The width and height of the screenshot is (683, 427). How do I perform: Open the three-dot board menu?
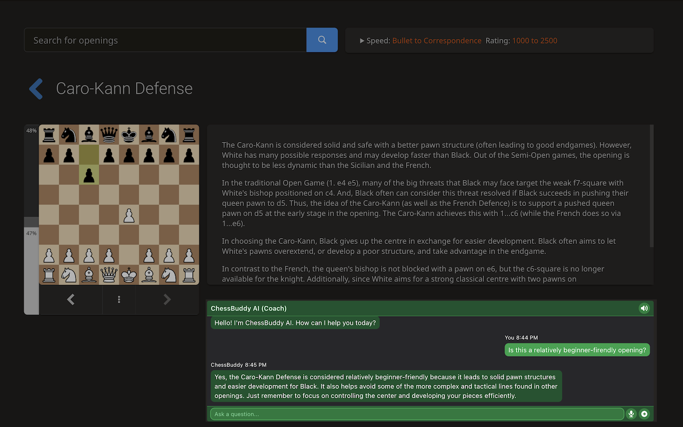click(118, 299)
